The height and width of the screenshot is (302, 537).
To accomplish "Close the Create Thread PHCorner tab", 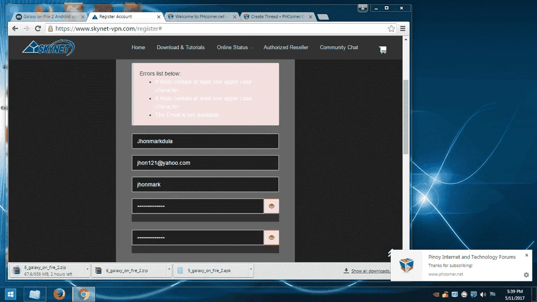I will point(311,17).
